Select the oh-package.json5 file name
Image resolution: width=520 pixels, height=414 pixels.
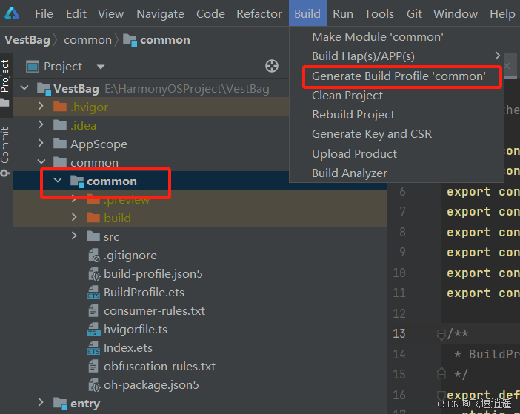coord(151,385)
